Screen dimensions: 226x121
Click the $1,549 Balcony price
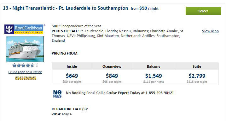[154, 76]
